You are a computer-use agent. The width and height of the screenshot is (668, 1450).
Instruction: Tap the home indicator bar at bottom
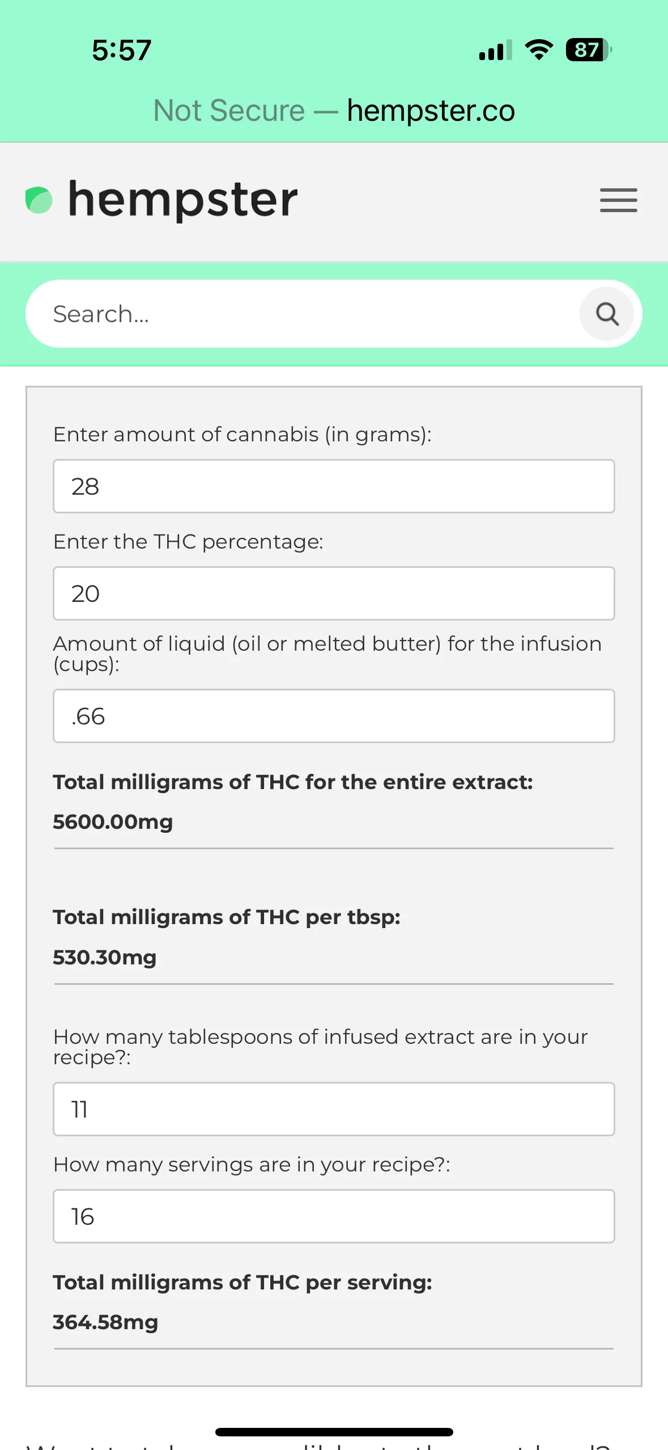pyautogui.click(x=334, y=1432)
